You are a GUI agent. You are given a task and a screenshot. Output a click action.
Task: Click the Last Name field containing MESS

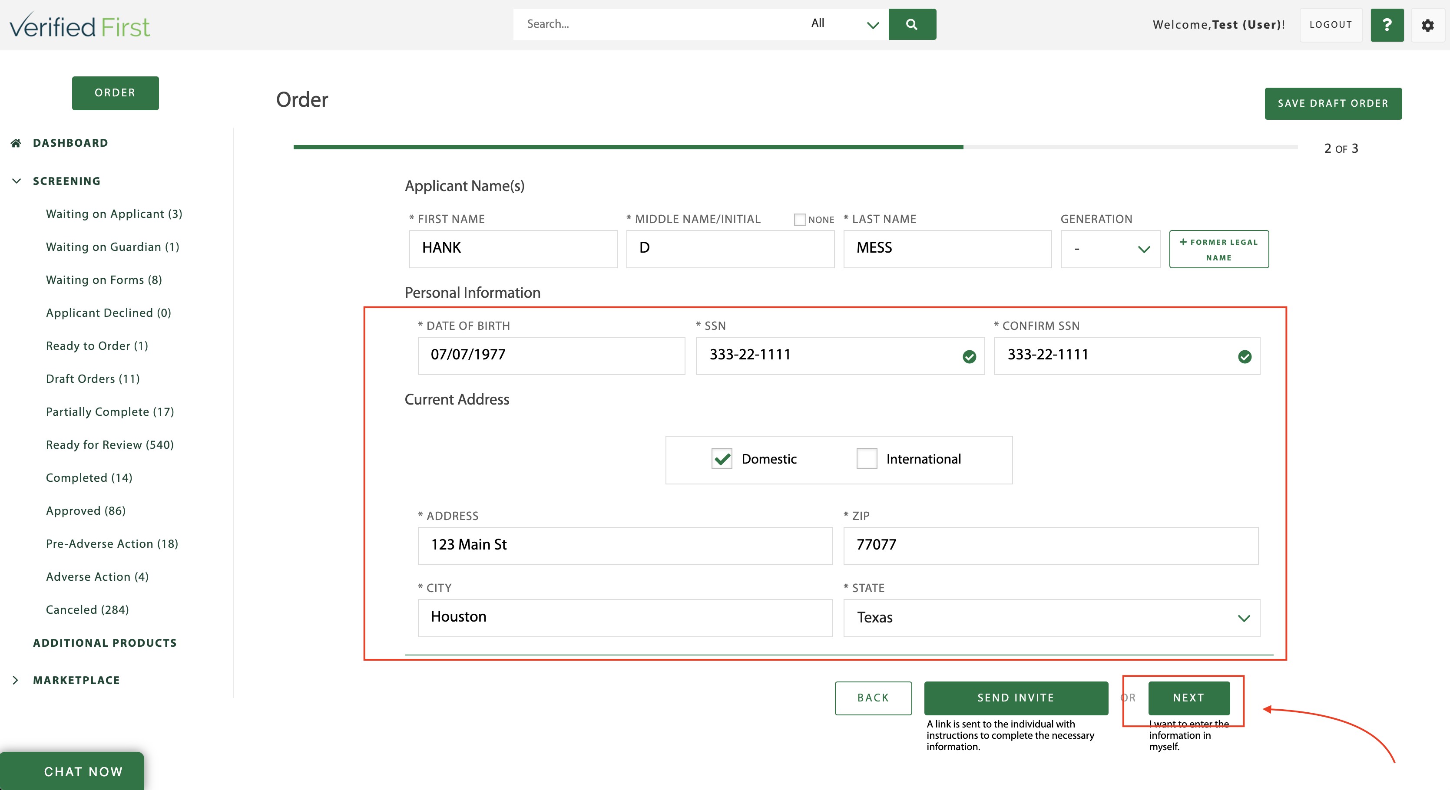click(x=947, y=249)
